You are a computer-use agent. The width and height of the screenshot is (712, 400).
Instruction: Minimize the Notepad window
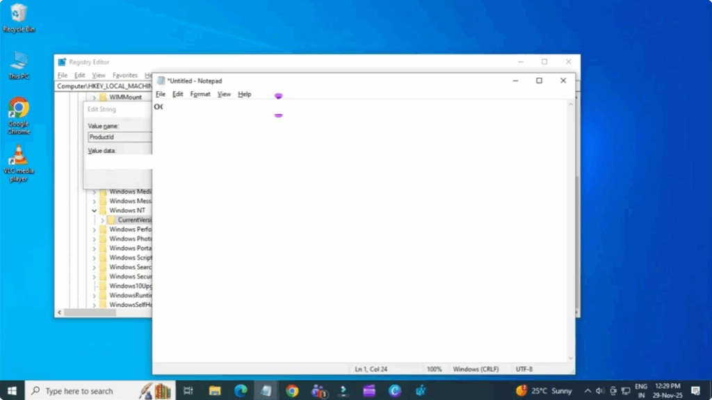(515, 81)
